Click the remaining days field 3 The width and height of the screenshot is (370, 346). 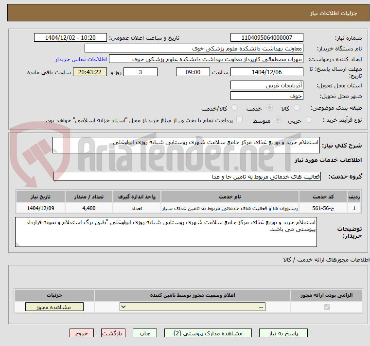[x=141, y=72]
